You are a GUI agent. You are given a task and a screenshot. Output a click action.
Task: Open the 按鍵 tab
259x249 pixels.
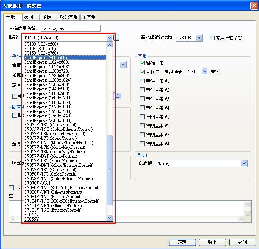(49, 17)
